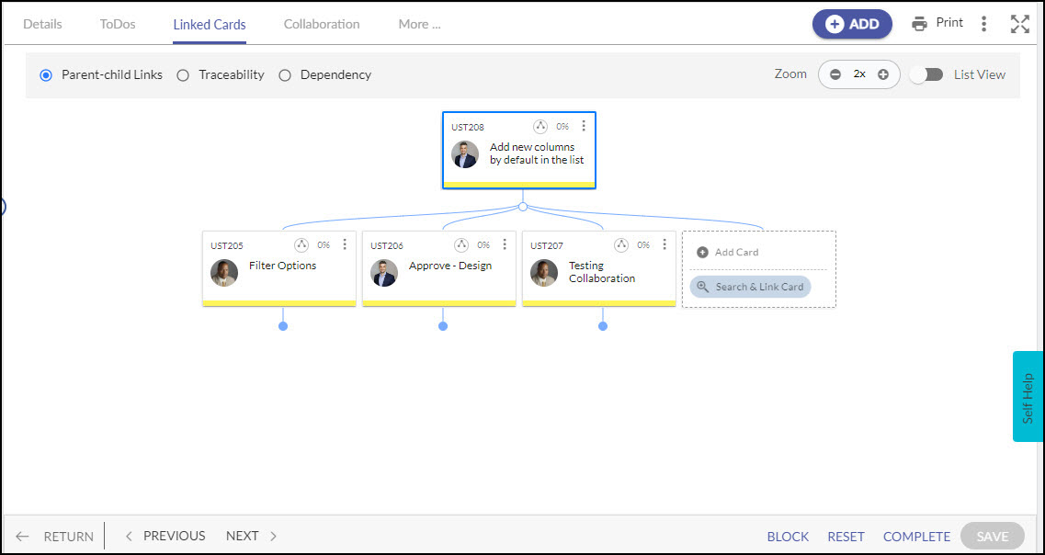Switch to the ToDos tab

click(118, 24)
